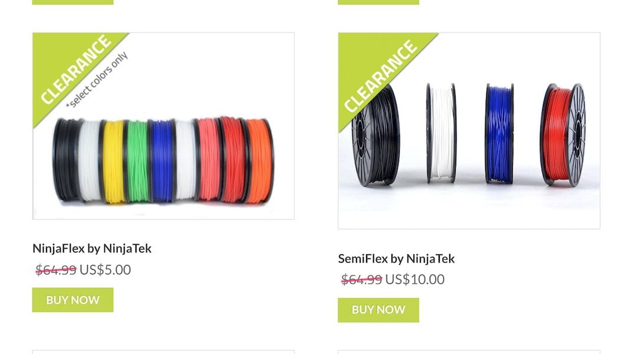Image resolution: width=623 pixels, height=354 pixels.
Task: Click the US$10.00 SemiFlex sale price
Action: [415, 279]
